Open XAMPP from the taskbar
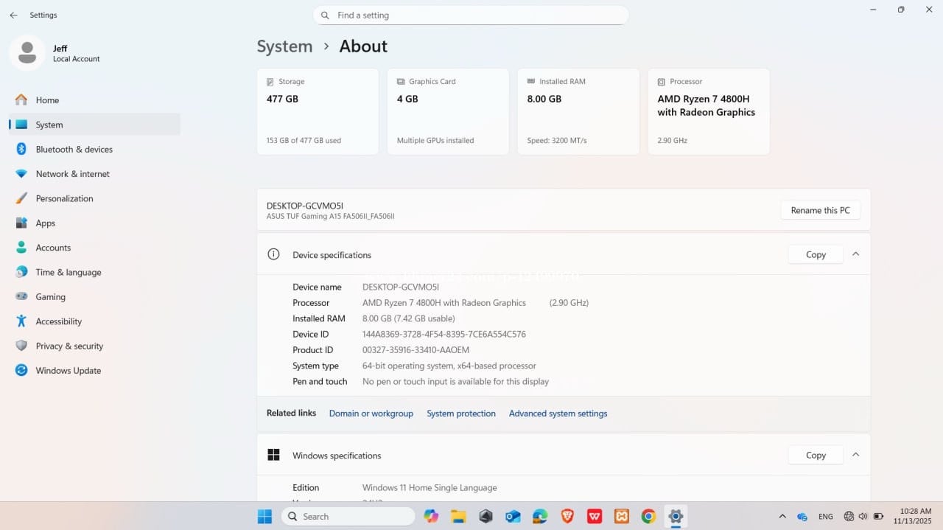The width and height of the screenshot is (943, 530). click(x=621, y=517)
